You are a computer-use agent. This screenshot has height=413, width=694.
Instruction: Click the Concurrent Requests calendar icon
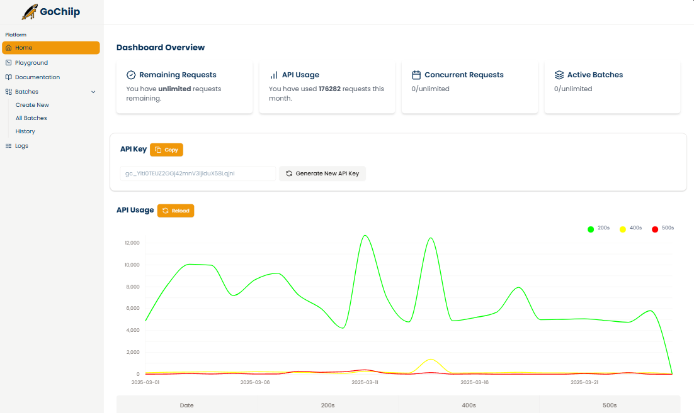coord(416,75)
